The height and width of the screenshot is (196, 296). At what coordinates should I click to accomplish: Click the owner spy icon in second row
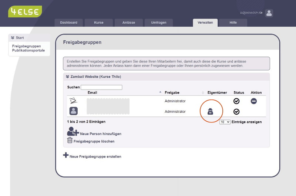[x=210, y=111]
